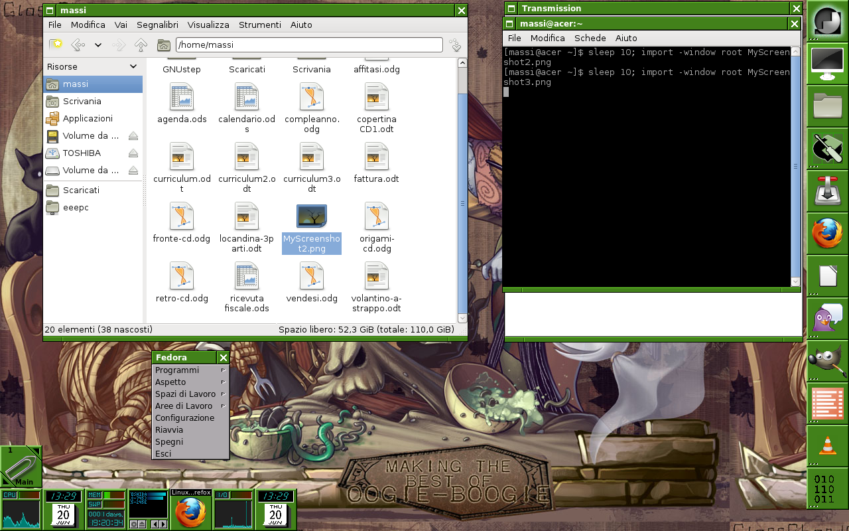Select the eeepc sidebar bookmark
Viewport: 849px width, 531px height.
pyautogui.click(x=93, y=207)
